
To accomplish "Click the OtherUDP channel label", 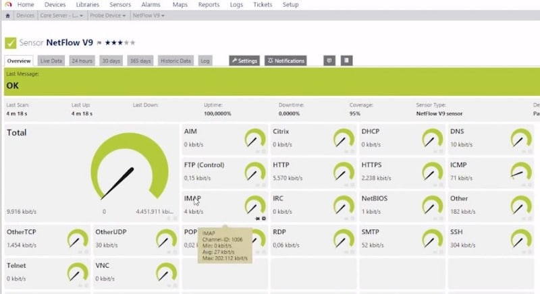I will click(x=111, y=232).
